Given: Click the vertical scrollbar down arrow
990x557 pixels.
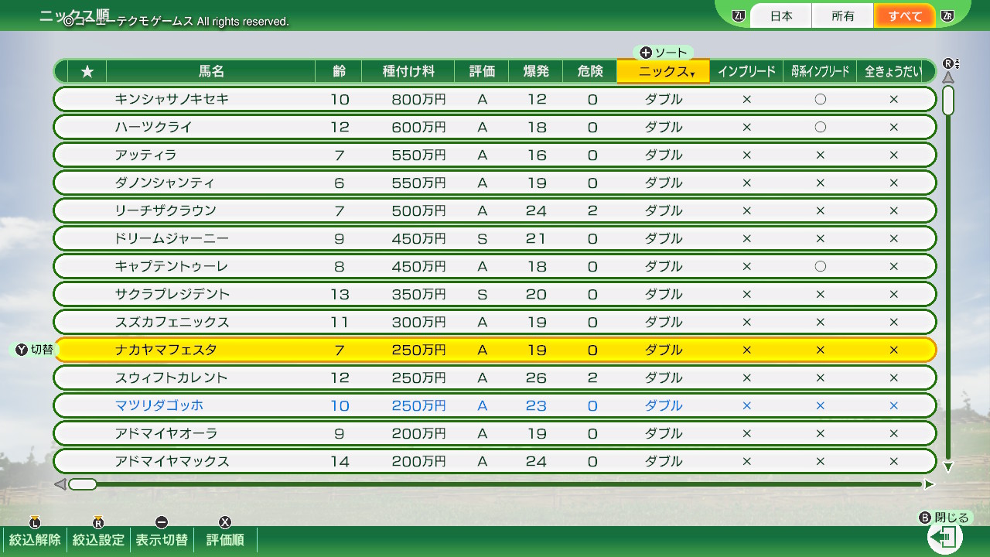Looking at the screenshot, I should (x=948, y=466).
